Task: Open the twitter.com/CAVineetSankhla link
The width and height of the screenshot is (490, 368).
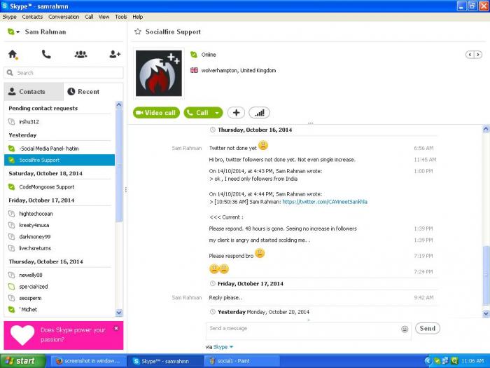Action: [325, 202]
